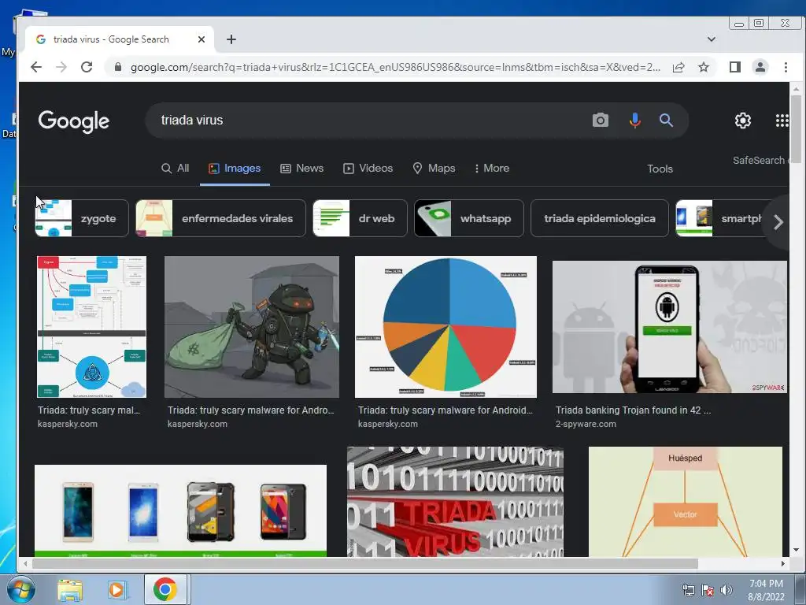Switch to the All results tab
Image resolution: width=806 pixels, height=605 pixels.
click(176, 169)
